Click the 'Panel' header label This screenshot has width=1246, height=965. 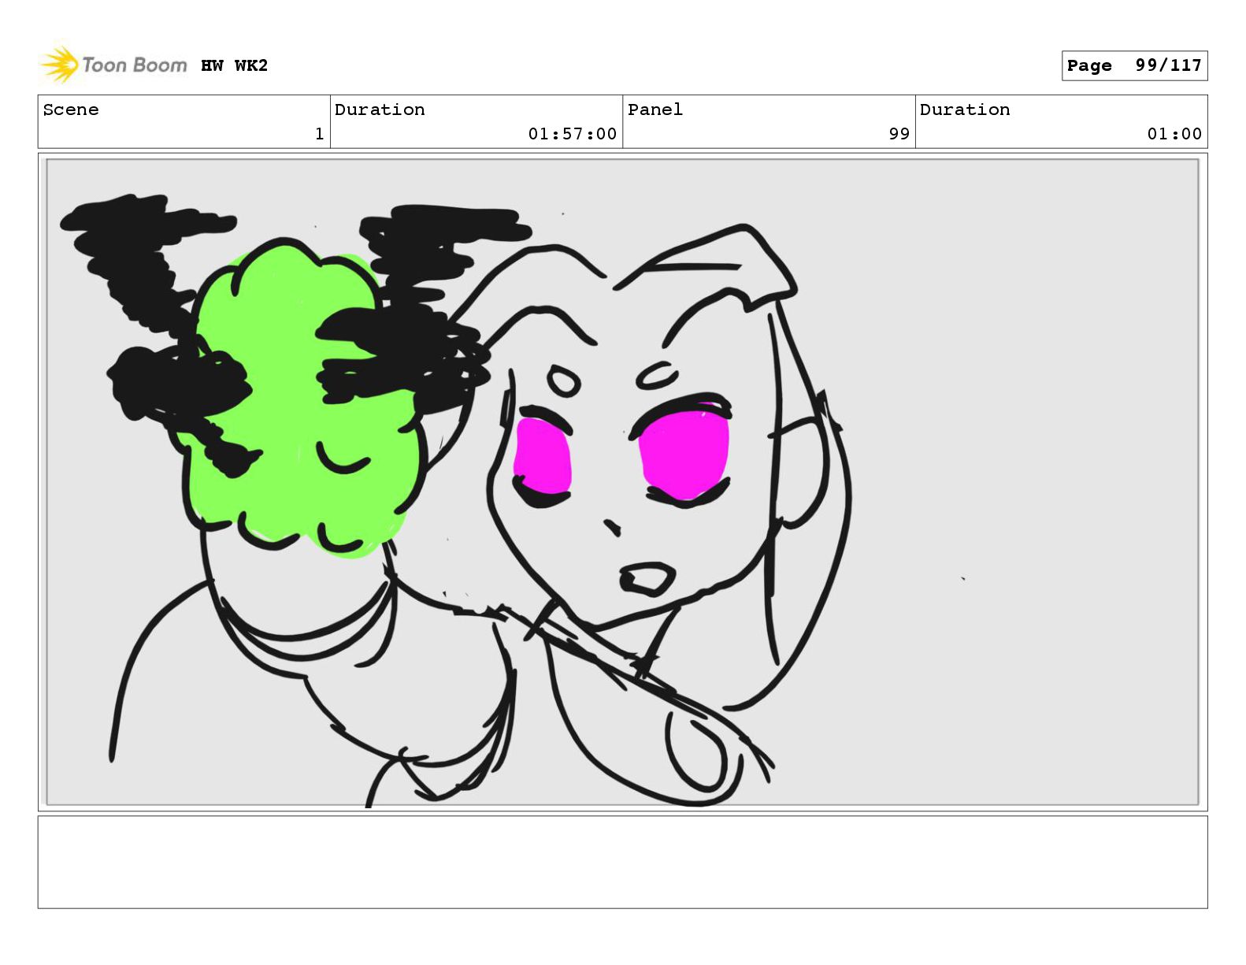tap(655, 109)
